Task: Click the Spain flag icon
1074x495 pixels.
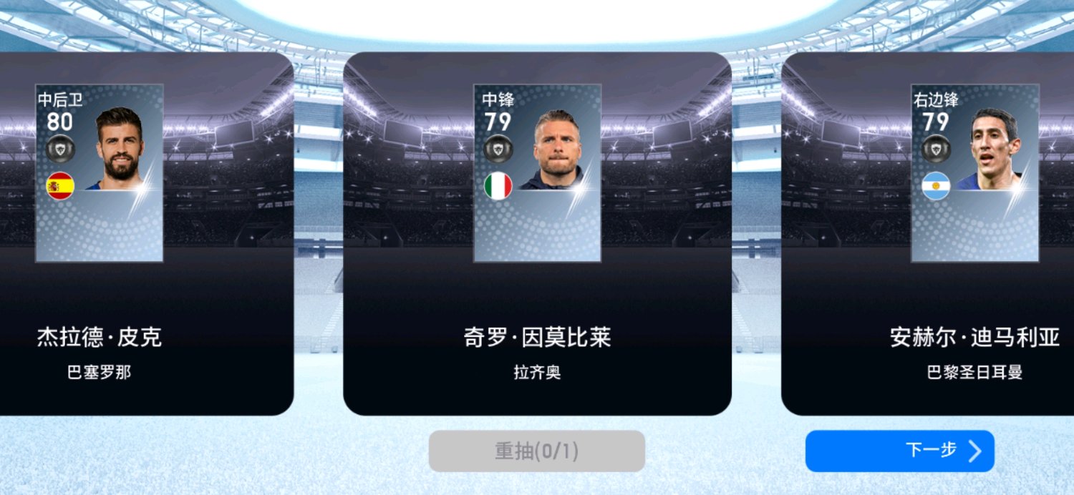Action: pos(60,187)
